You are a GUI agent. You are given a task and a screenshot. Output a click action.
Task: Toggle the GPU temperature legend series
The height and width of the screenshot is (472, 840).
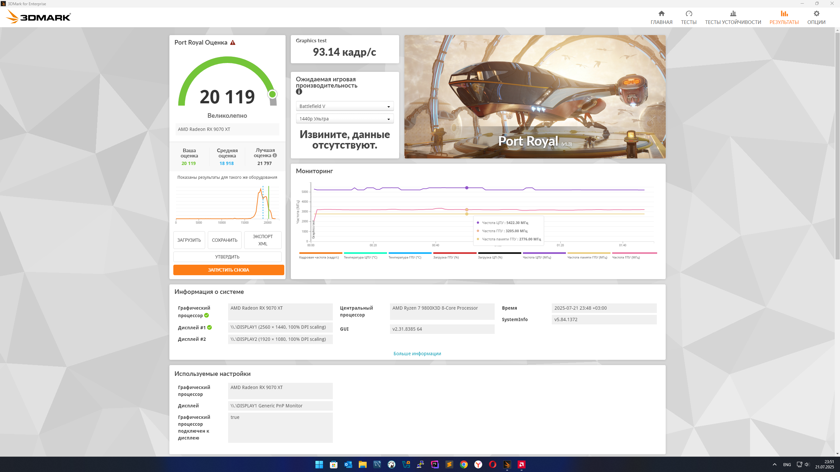[x=410, y=255]
